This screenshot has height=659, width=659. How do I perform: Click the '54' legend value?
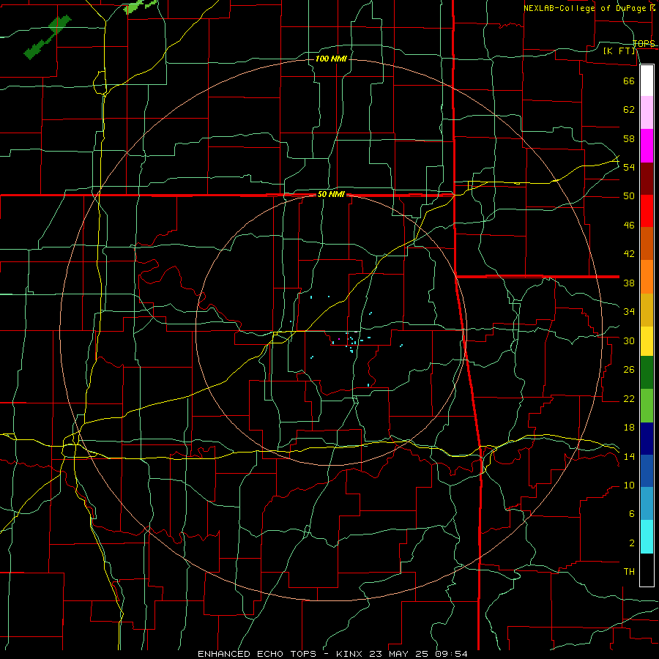629,167
